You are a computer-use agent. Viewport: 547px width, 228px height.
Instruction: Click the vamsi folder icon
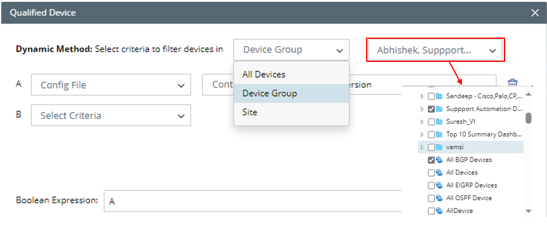pyautogui.click(x=439, y=147)
